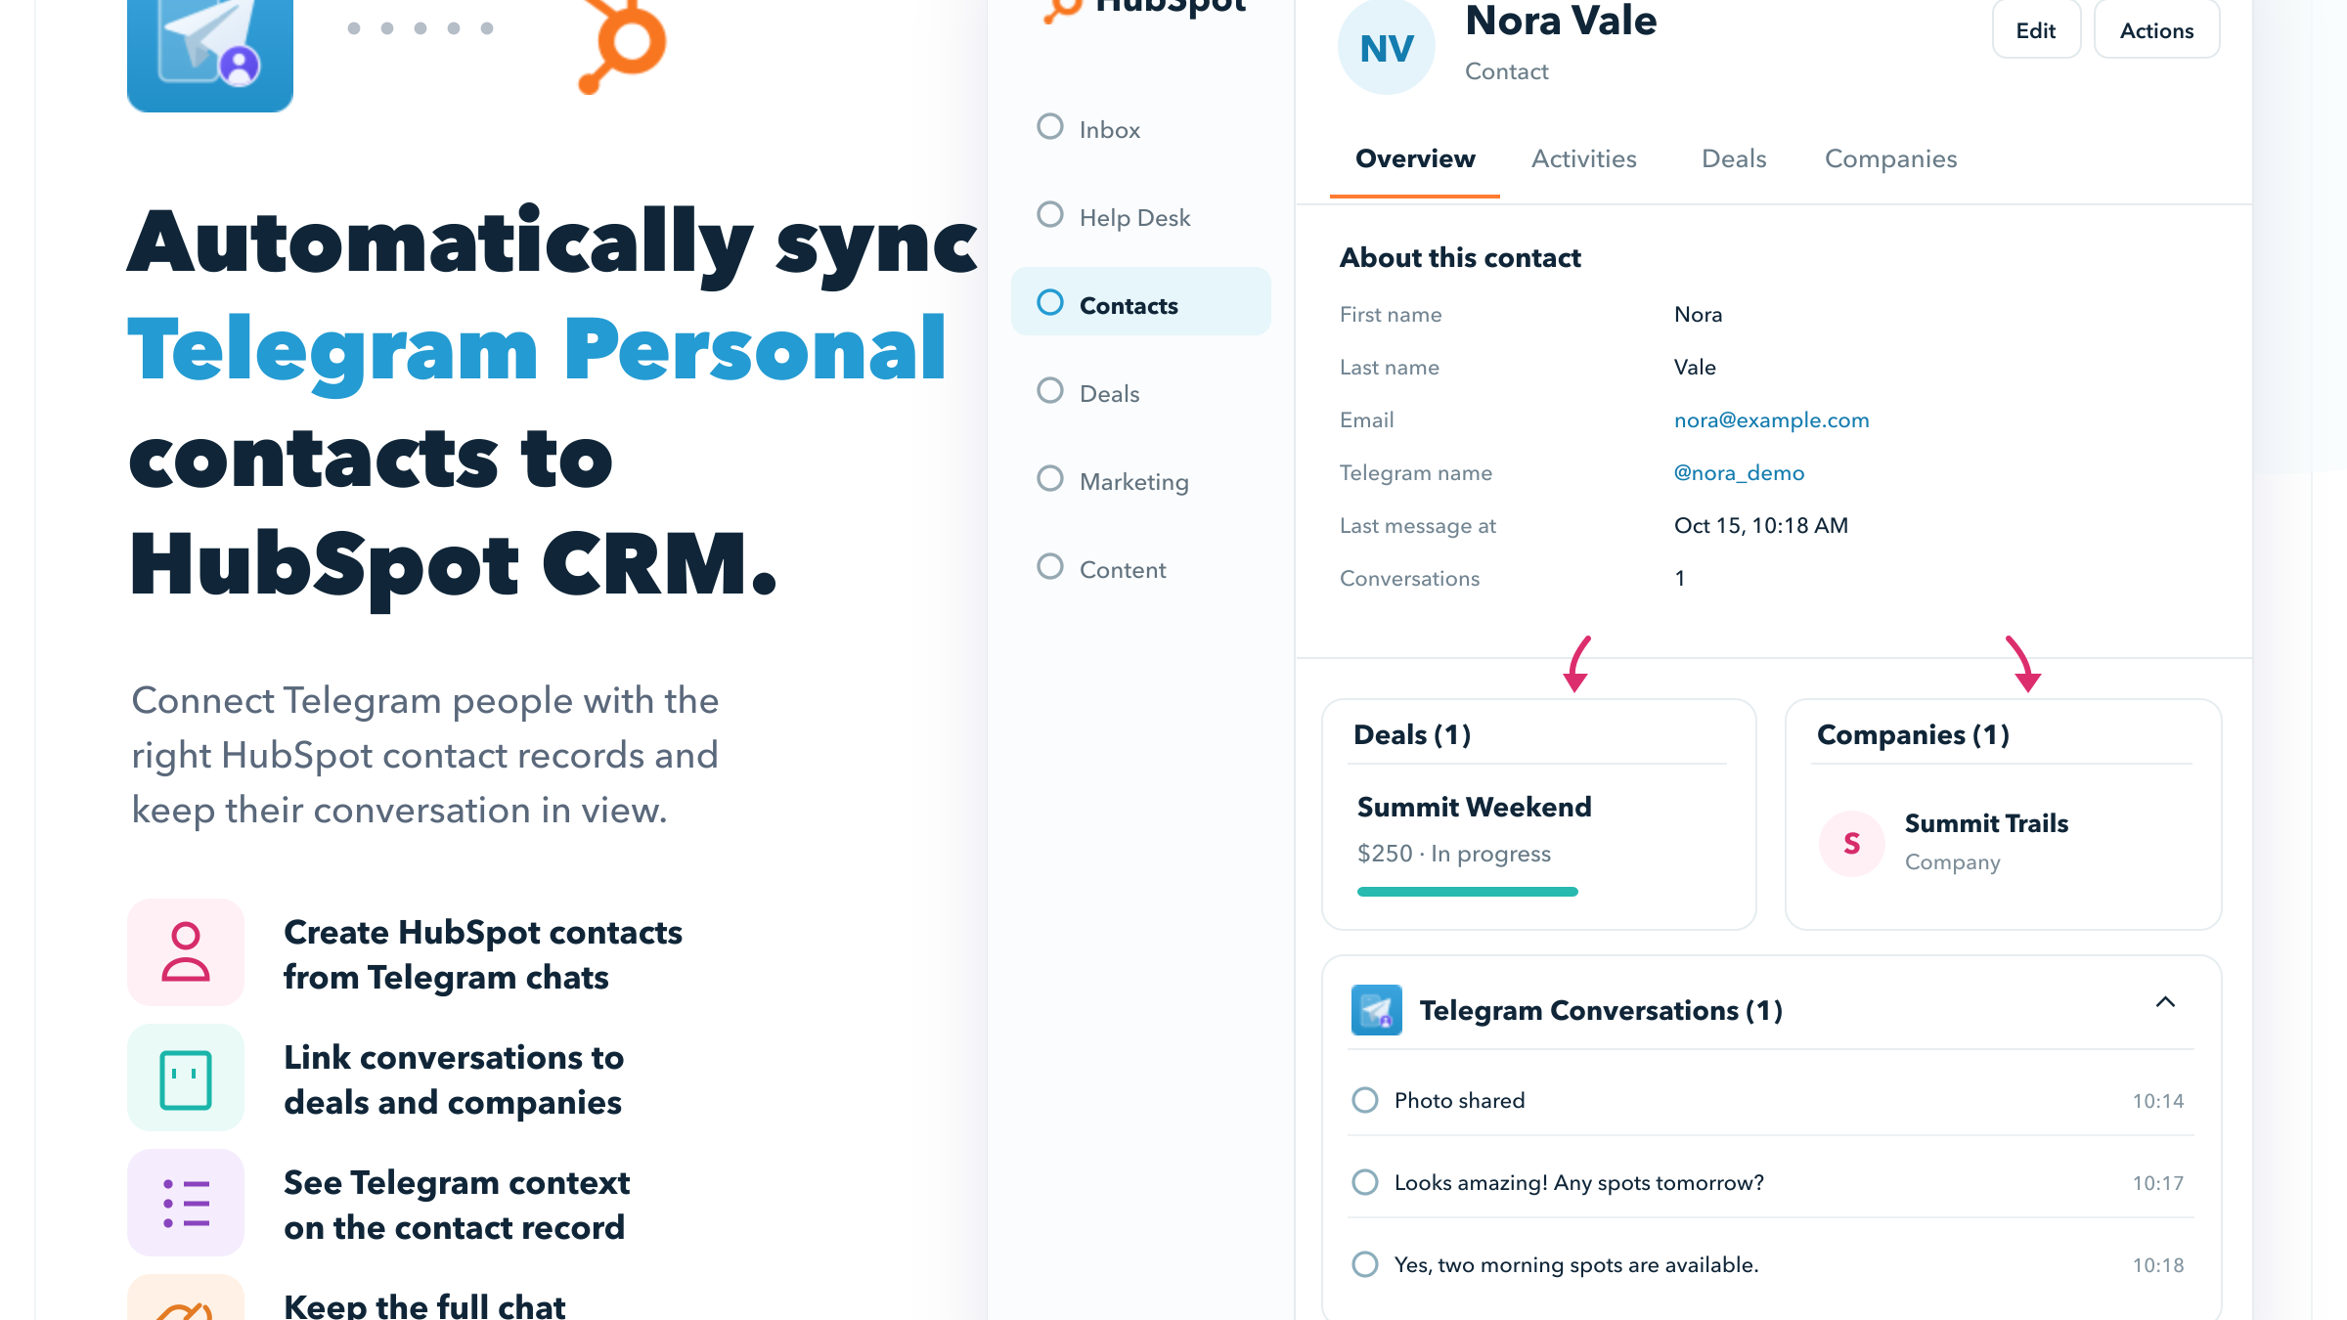Open Content in the sidebar

coord(1140,569)
